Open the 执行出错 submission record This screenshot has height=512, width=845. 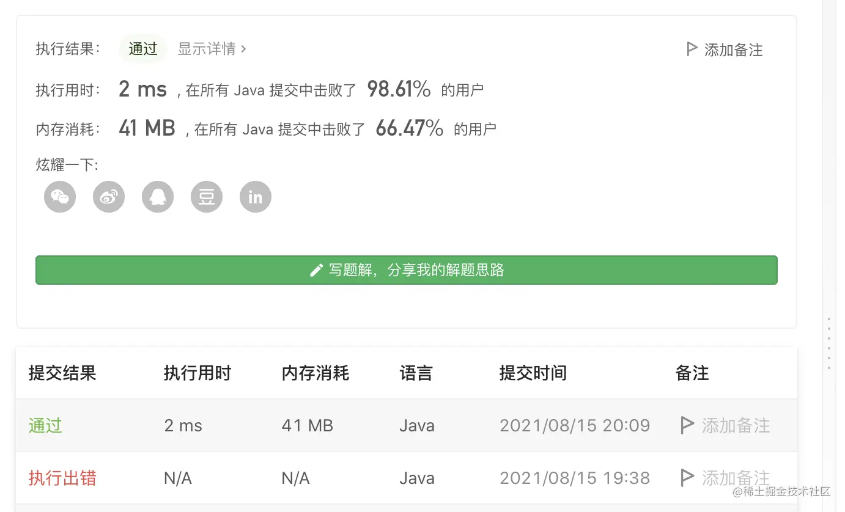(x=62, y=478)
